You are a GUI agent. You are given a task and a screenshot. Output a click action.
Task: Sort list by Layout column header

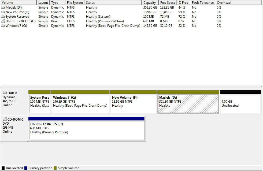pos(43,2)
